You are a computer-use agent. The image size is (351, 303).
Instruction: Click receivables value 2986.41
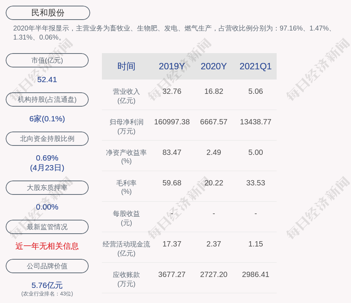click(x=256, y=275)
